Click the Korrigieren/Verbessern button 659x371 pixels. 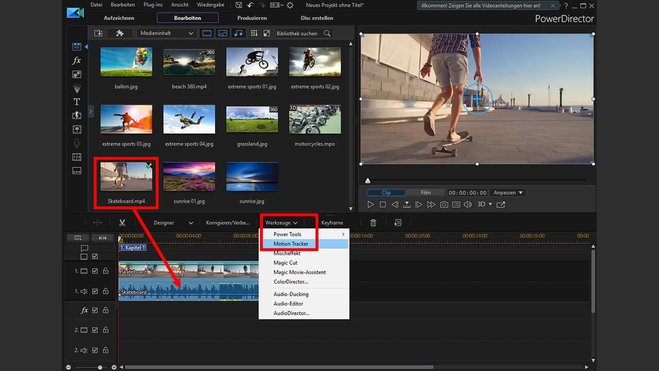coord(228,223)
